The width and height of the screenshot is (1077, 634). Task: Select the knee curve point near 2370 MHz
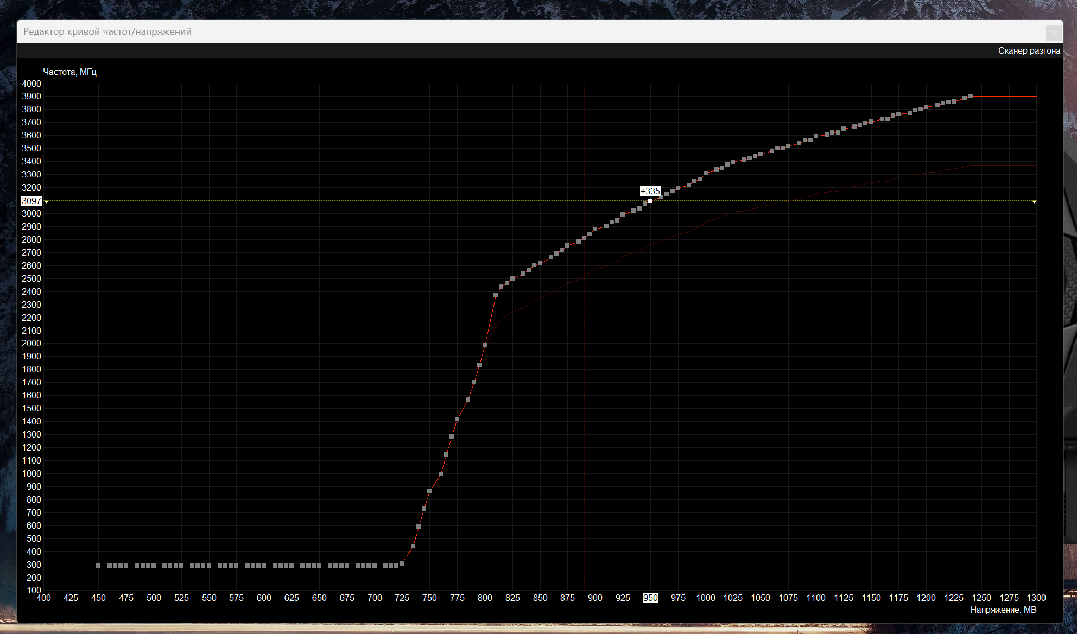(x=496, y=296)
